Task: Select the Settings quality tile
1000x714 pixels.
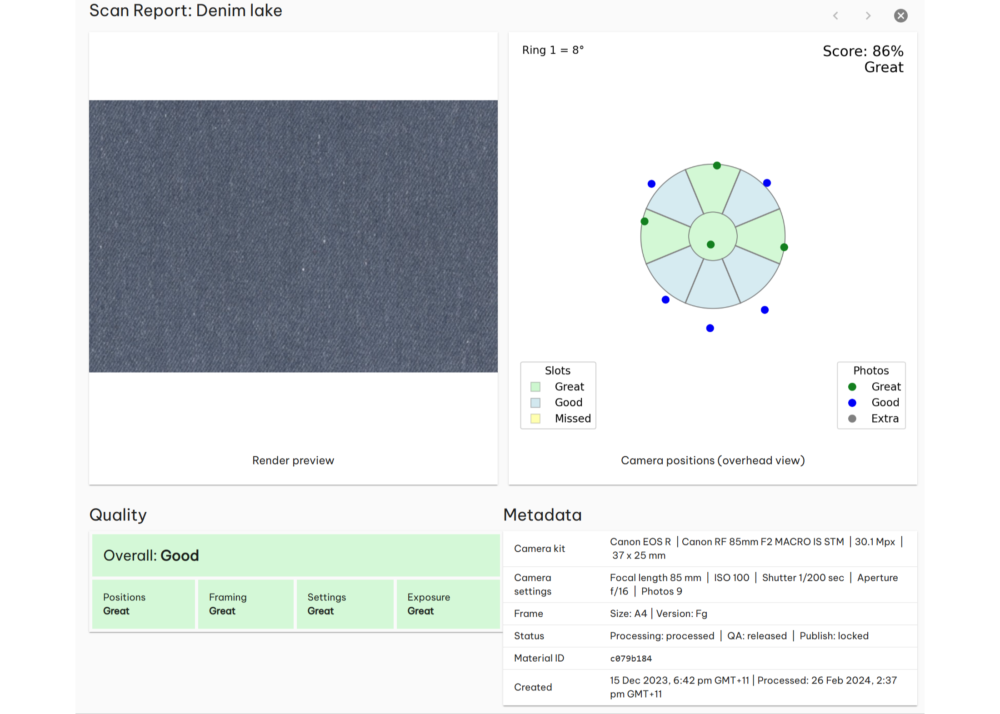Action: 345,604
